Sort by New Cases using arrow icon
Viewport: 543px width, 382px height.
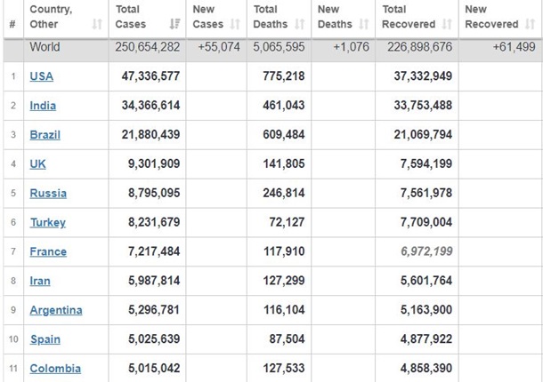click(235, 25)
